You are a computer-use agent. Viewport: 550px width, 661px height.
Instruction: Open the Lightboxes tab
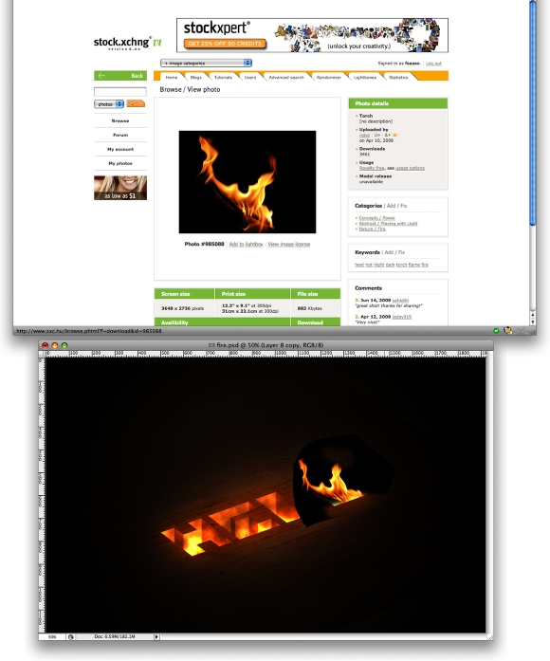(365, 77)
